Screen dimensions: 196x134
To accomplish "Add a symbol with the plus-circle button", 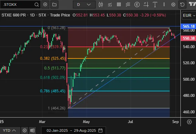I will (45, 5).
